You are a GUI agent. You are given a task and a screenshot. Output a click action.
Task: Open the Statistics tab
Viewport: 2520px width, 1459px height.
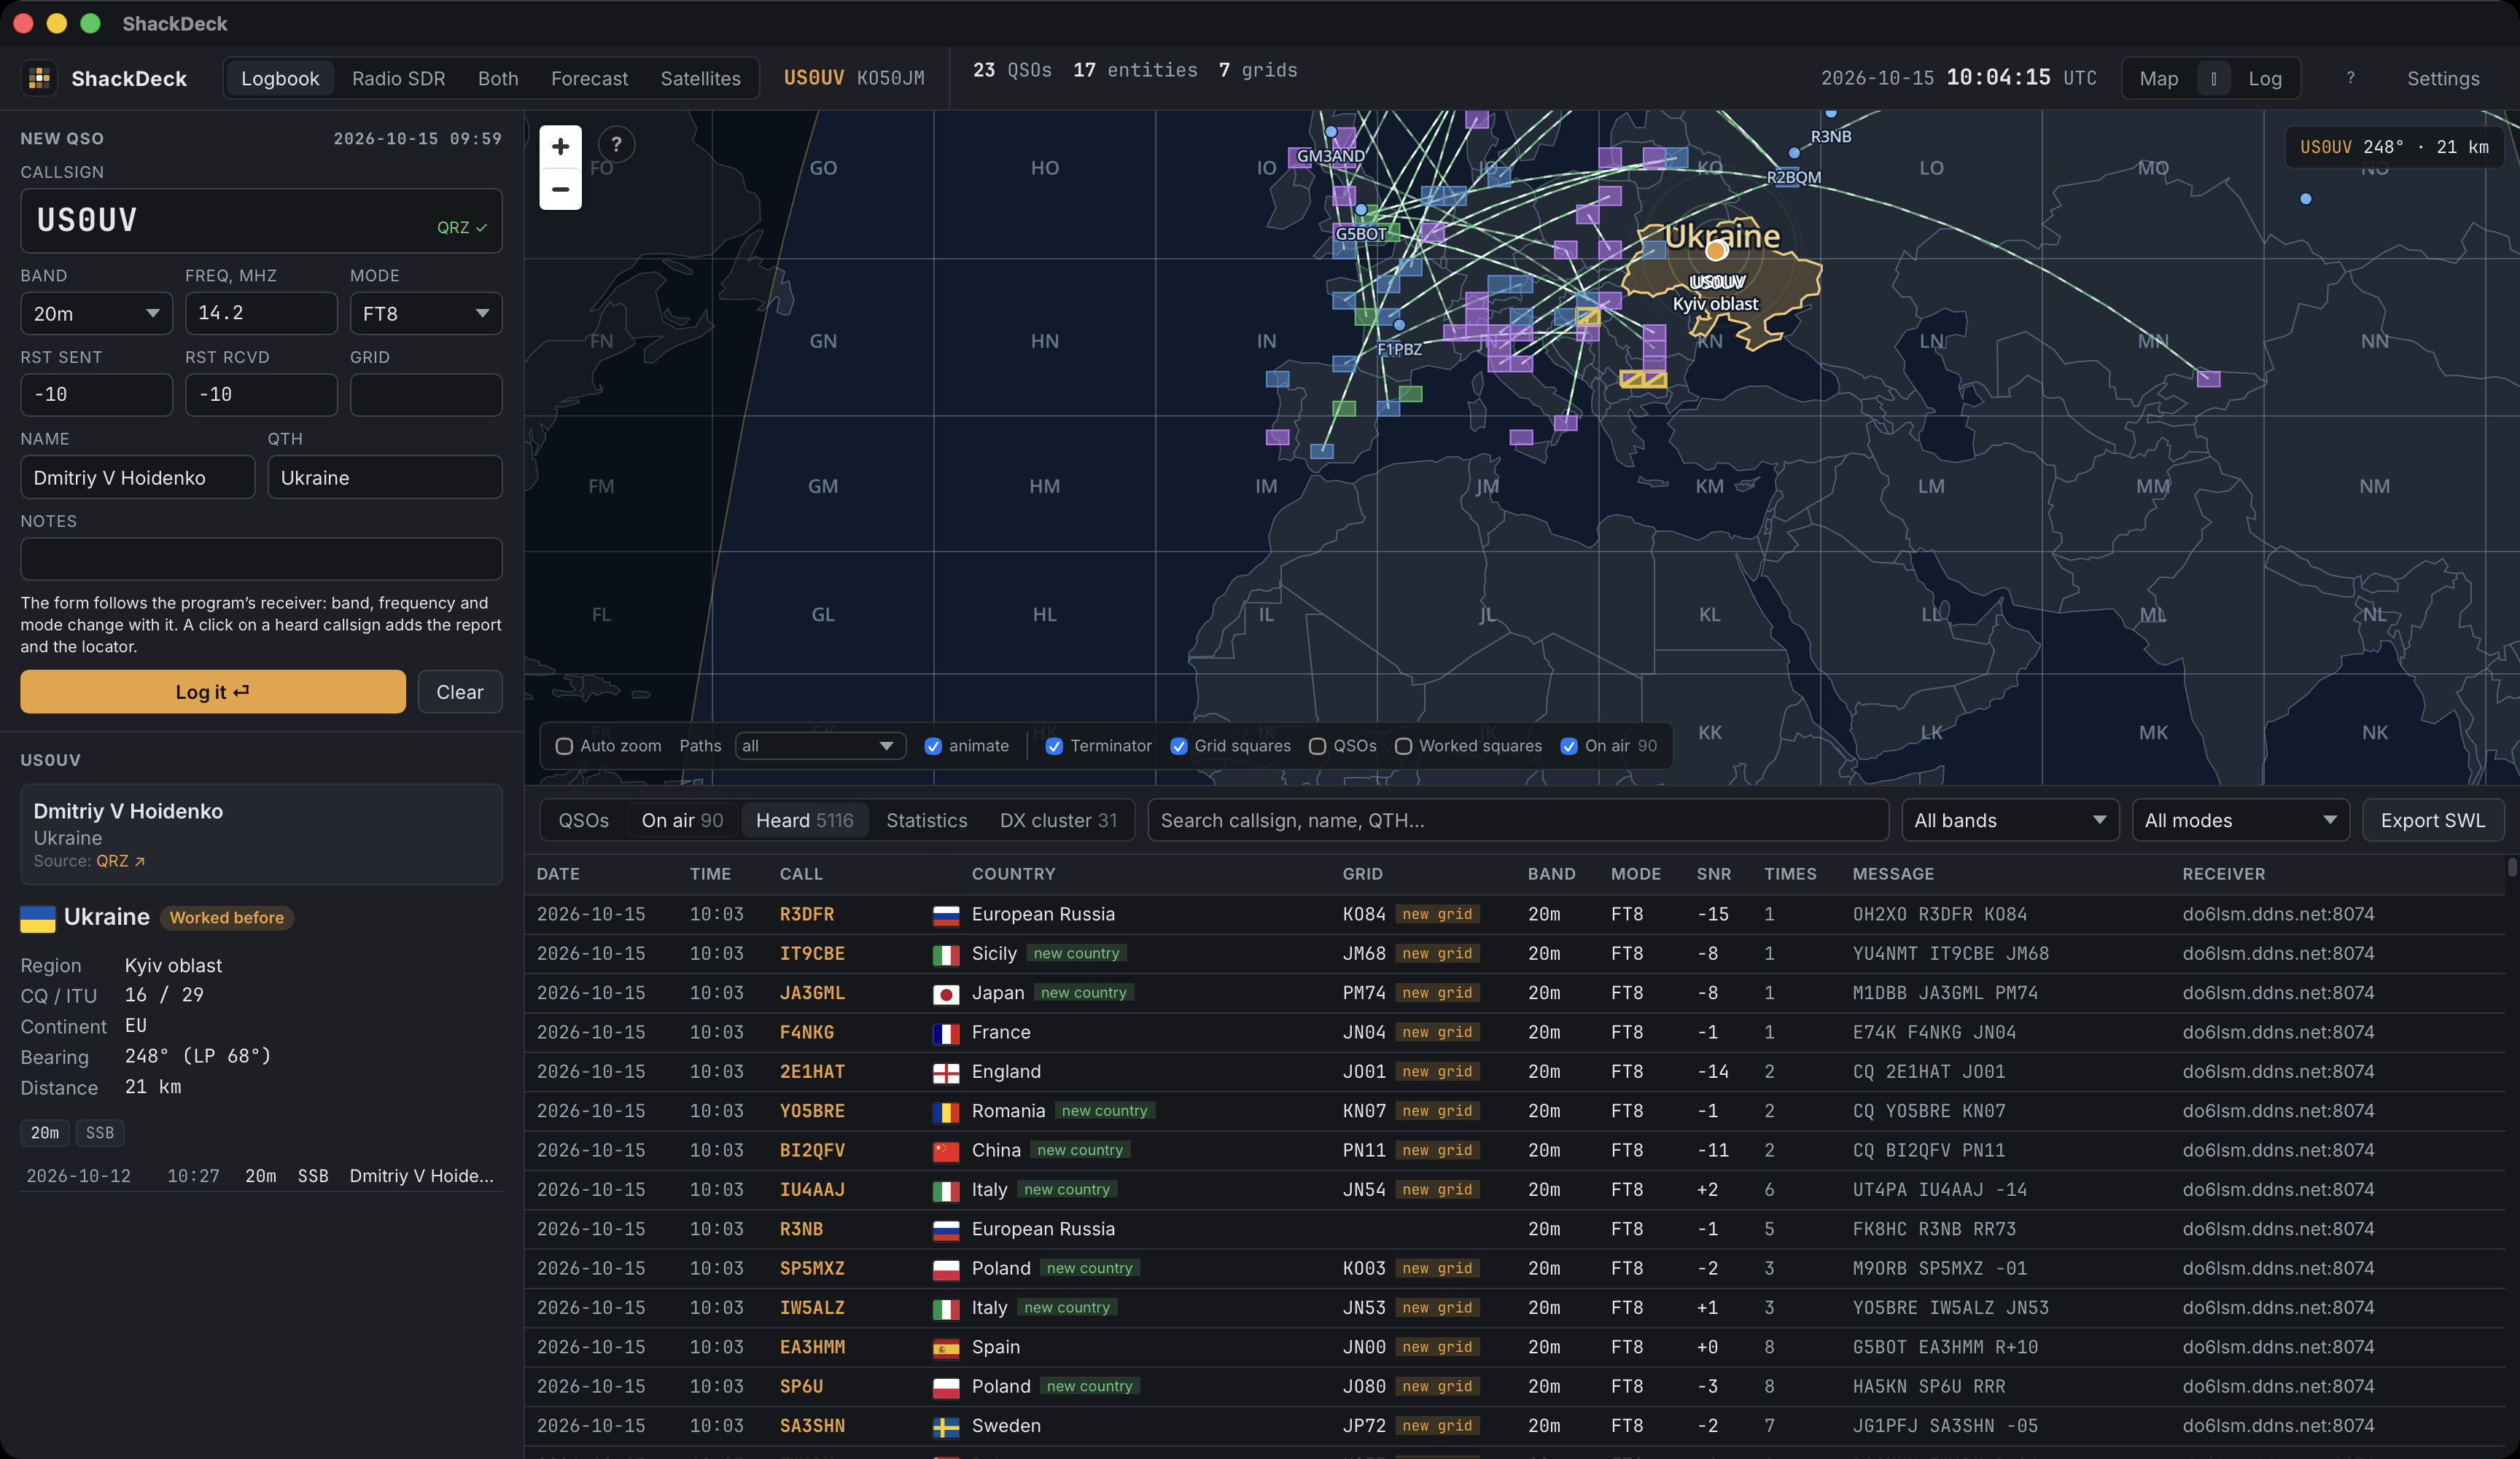click(x=926, y=821)
